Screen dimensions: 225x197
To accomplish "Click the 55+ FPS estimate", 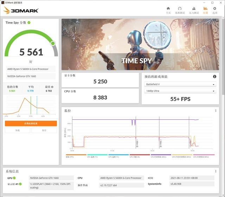I will coord(180,99).
